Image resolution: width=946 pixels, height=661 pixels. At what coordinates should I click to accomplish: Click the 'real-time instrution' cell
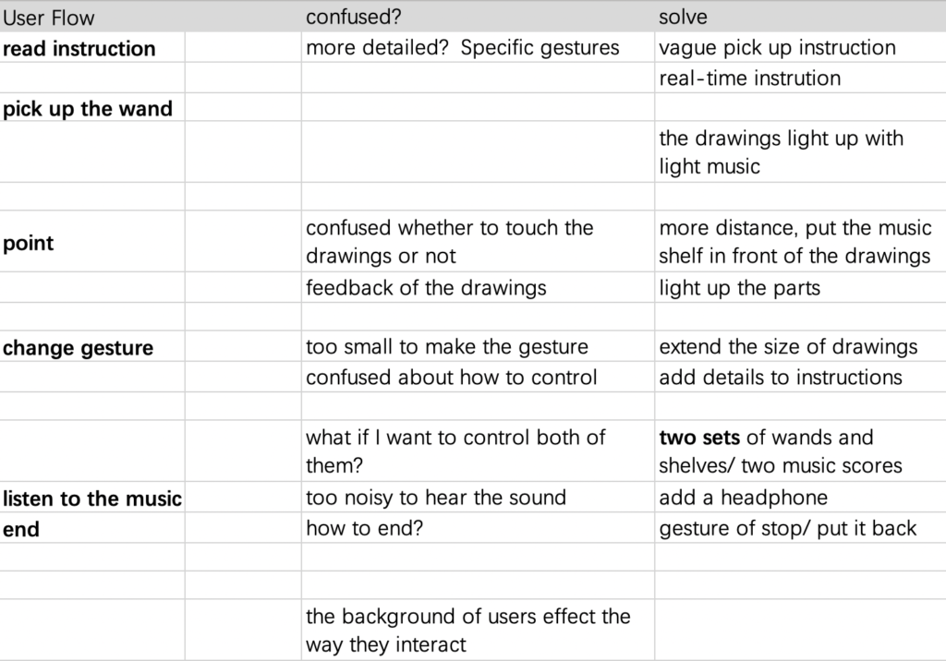[x=800, y=78]
